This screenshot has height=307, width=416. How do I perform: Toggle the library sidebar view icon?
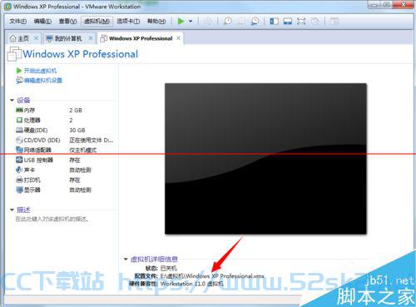(x=275, y=22)
